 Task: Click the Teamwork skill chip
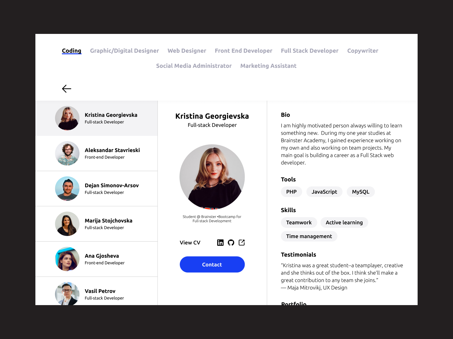coord(299,223)
